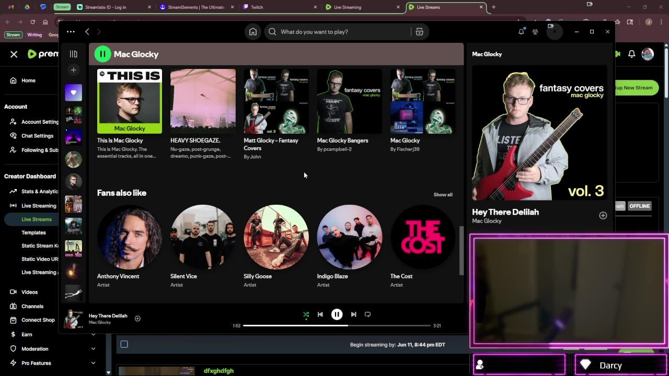Open Templates in Rumble sidebar
The height and width of the screenshot is (376, 669).
[x=33, y=232]
